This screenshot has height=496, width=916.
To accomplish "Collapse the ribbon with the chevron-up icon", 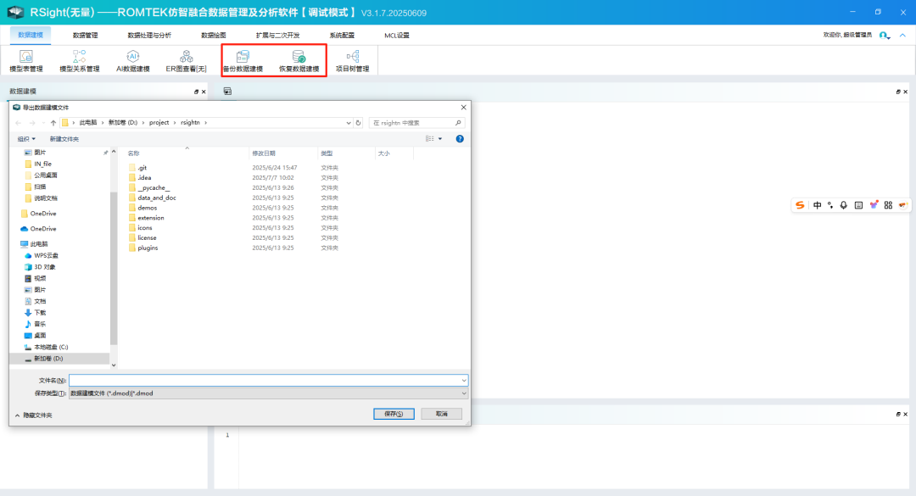I will click(x=902, y=35).
